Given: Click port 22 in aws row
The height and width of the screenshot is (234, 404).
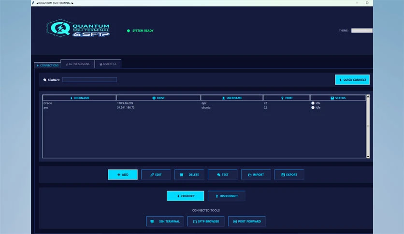Looking at the screenshot, I should [x=265, y=107].
